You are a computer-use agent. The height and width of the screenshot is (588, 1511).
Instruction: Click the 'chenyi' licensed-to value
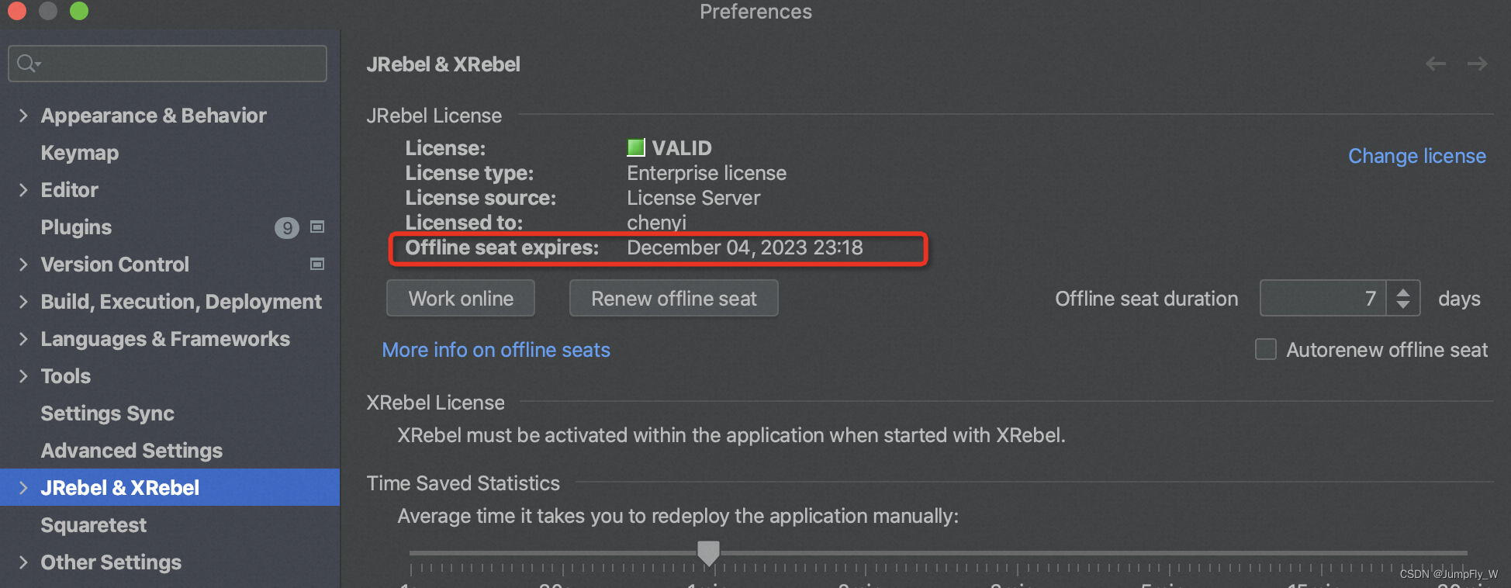point(657,223)
